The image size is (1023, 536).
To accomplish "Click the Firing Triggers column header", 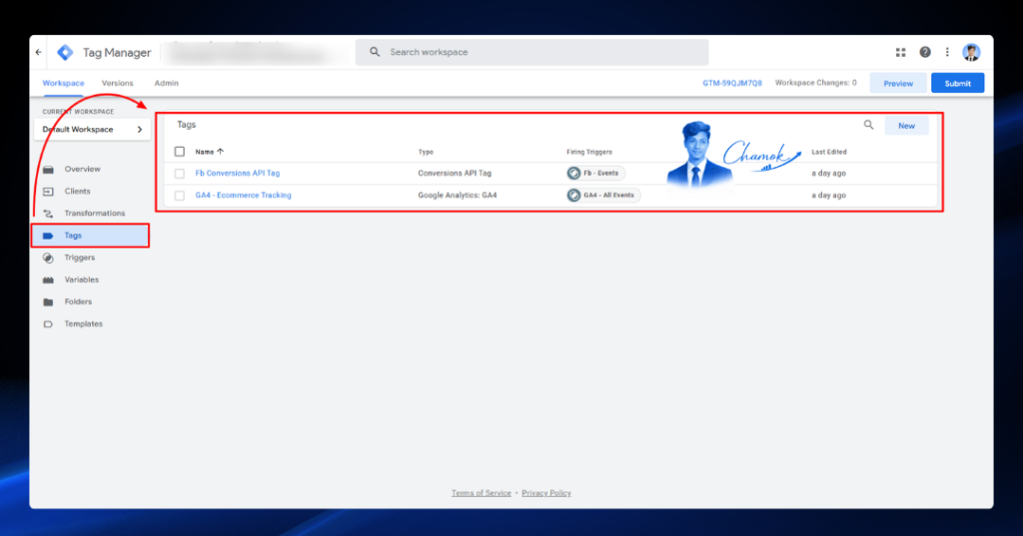I will pyautogui.click(x=589, y=152).
